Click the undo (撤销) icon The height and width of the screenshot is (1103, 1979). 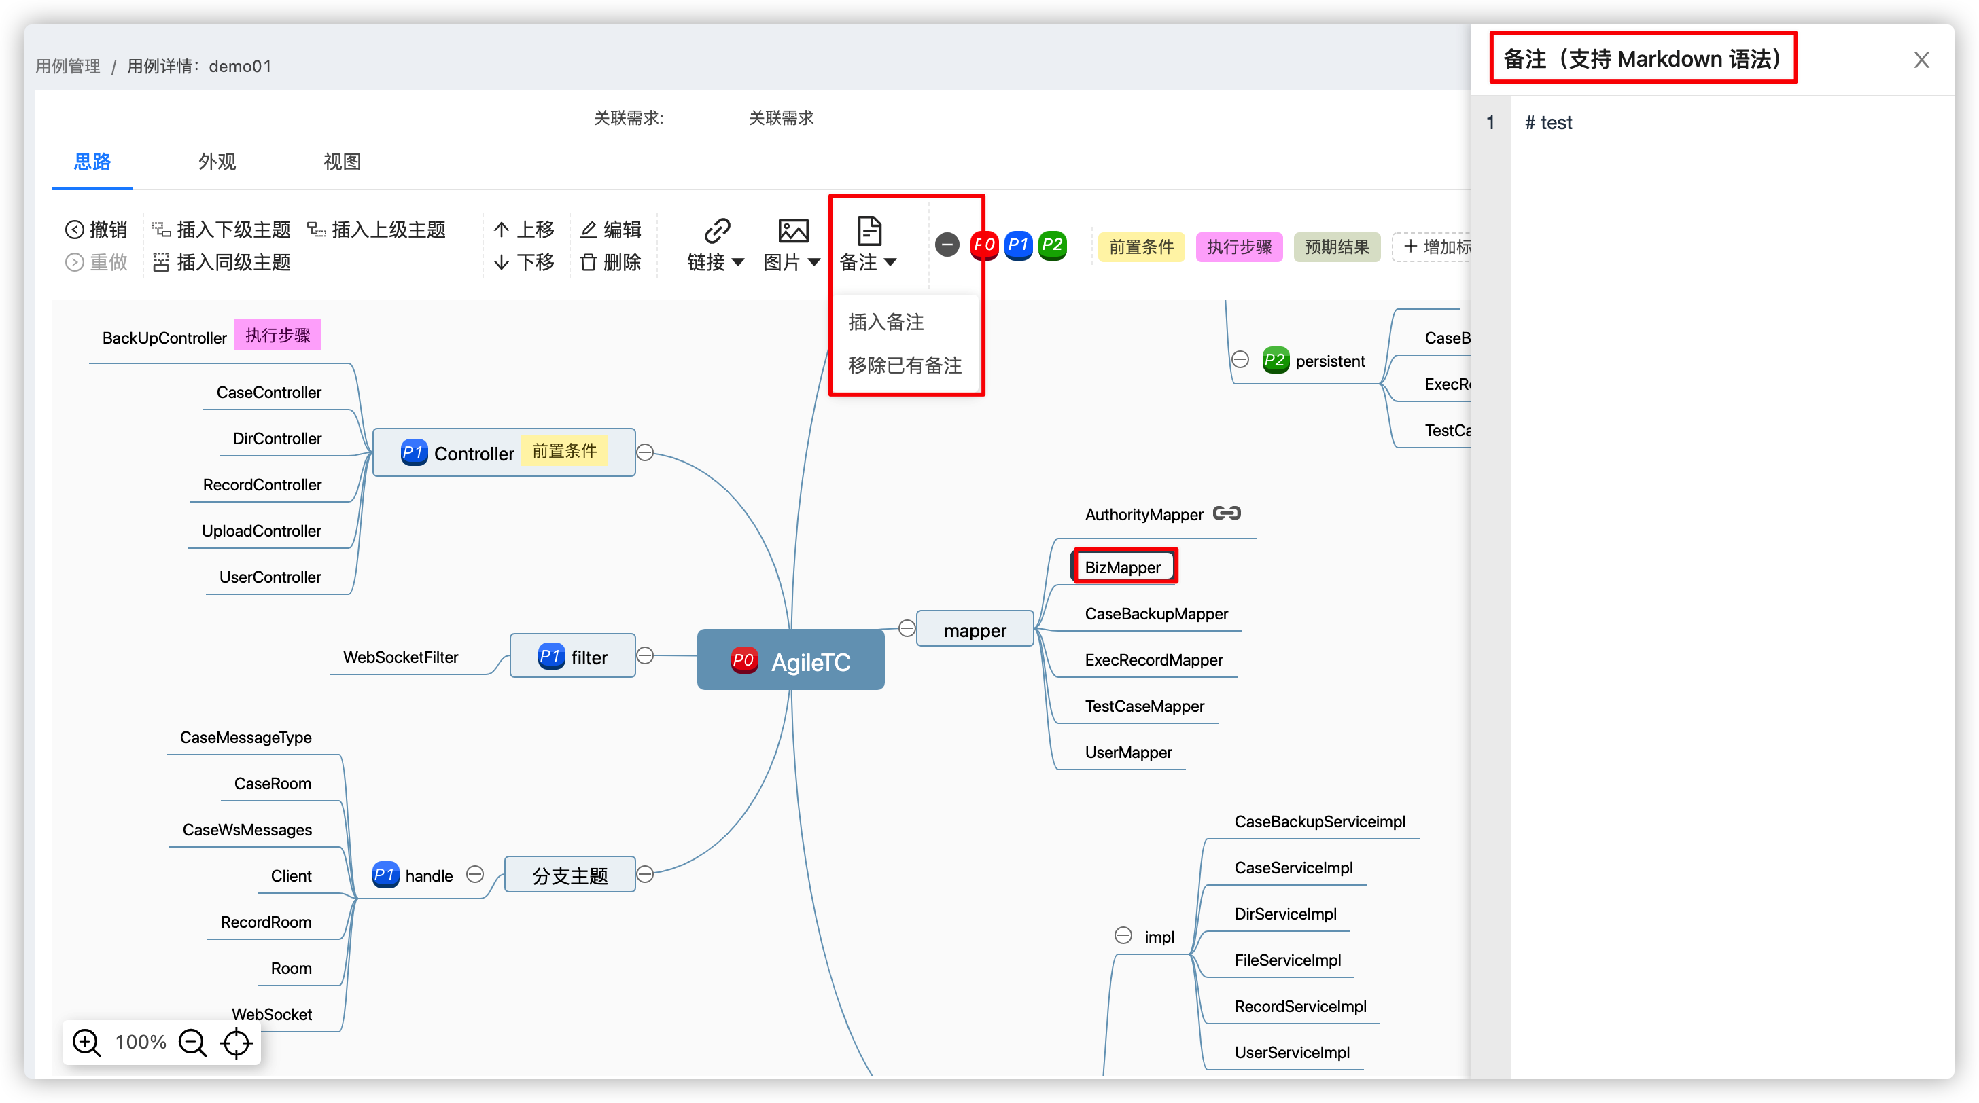coord(75,230)
